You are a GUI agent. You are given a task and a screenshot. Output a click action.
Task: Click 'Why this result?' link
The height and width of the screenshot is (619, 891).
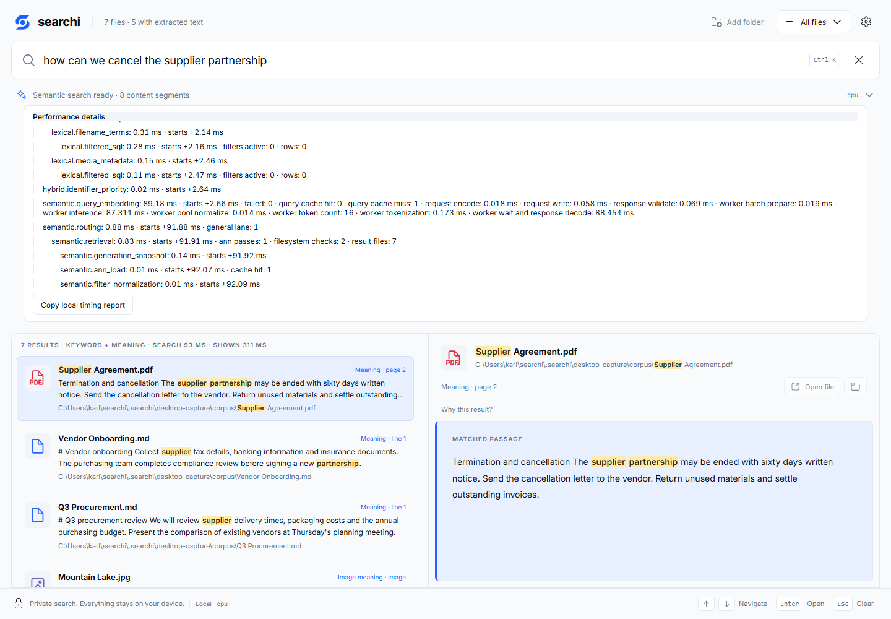pos(467,409)
